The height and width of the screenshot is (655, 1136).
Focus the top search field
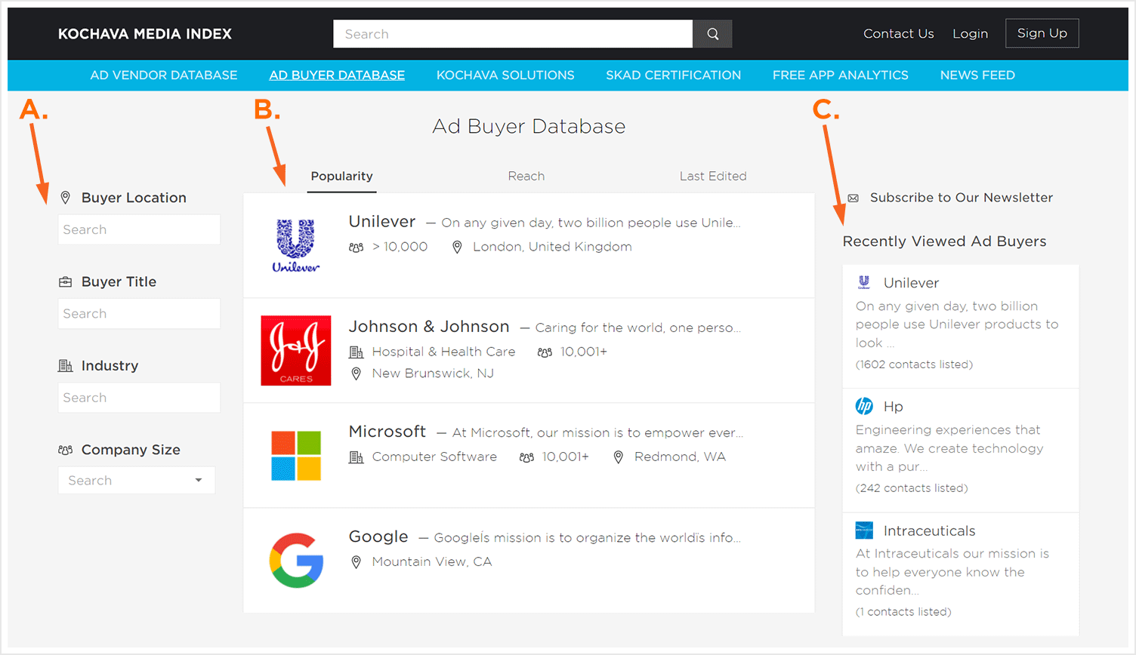[513, 34]
